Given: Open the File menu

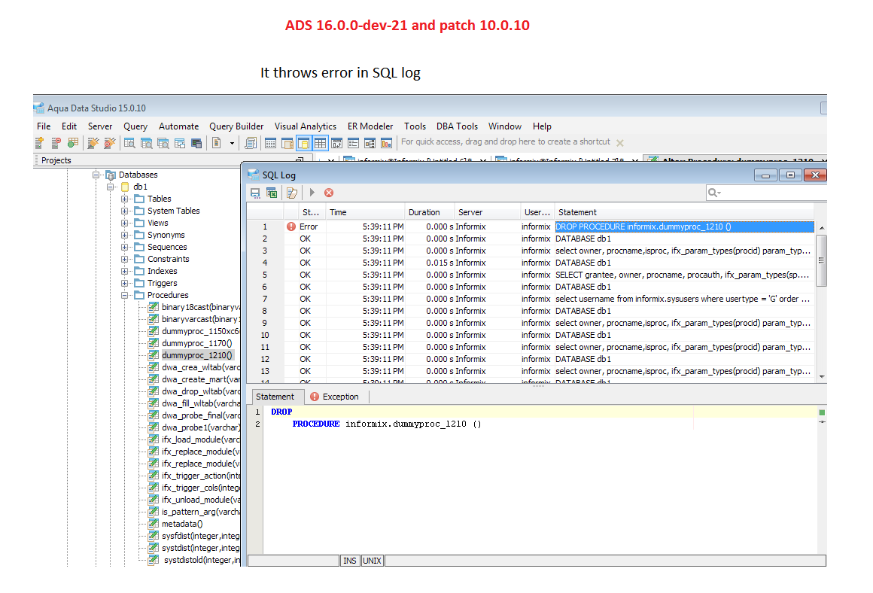Looking at the screenshot, I should click(x=44, y=126).
